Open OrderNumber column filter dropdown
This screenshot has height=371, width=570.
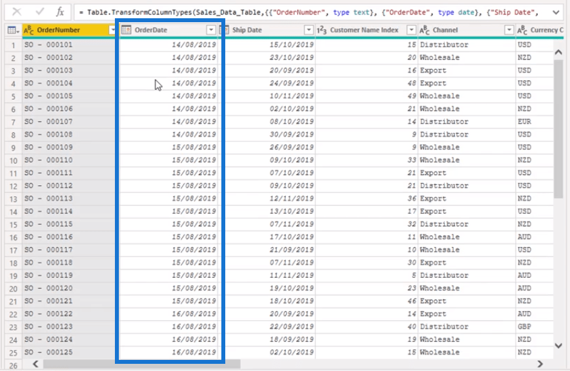(x=112, y=30)
